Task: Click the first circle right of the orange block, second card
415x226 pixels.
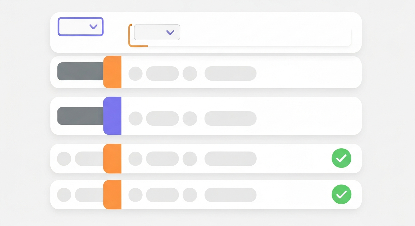Action: point(136,74)
